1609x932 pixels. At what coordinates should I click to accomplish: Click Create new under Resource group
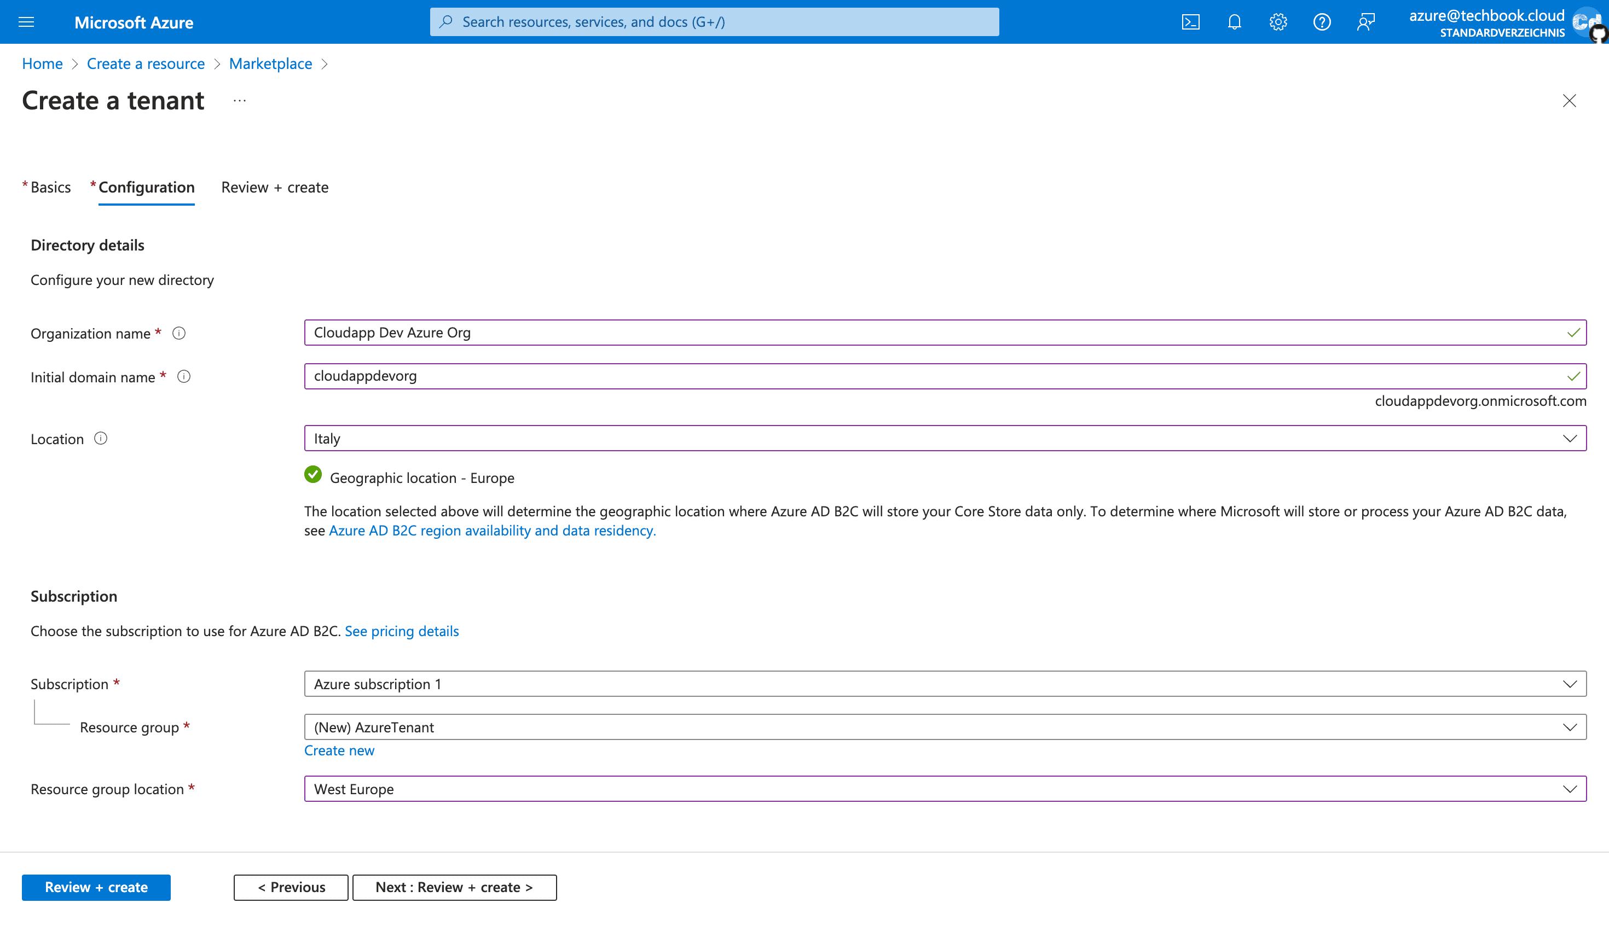point(339,750)
